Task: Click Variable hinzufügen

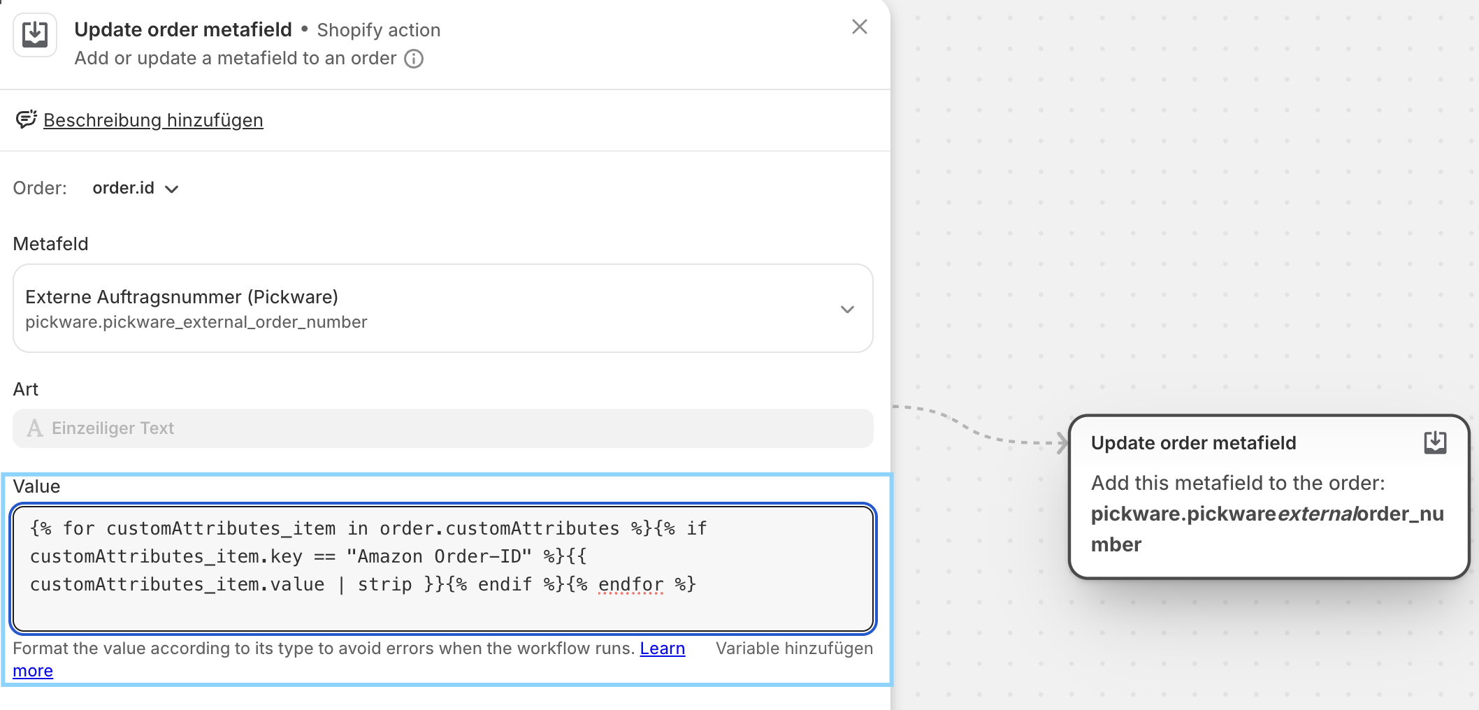Action: (x=794, y=649)
